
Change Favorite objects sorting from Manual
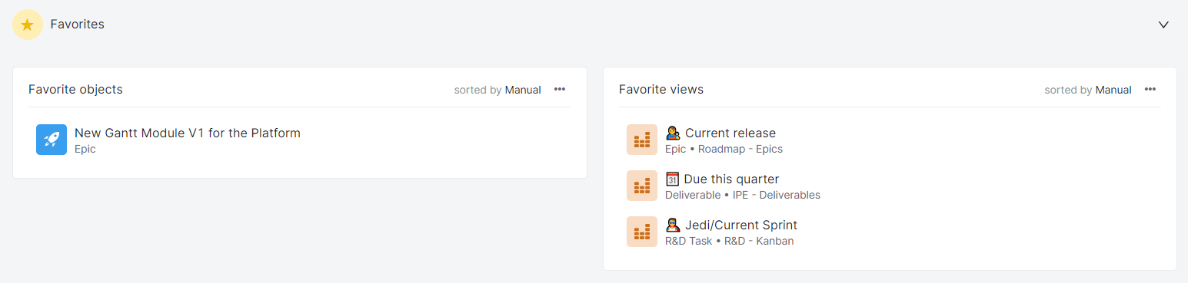(x=523, y=90)
